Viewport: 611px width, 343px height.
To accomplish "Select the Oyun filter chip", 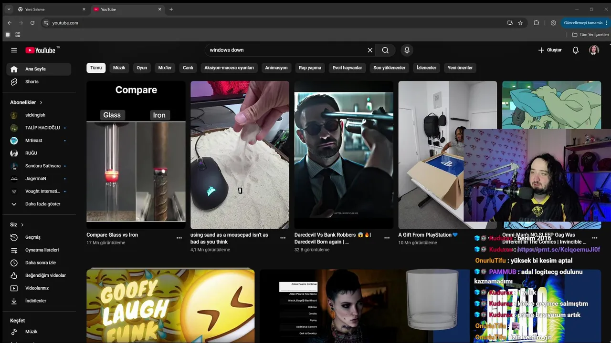I will (142, 68).
